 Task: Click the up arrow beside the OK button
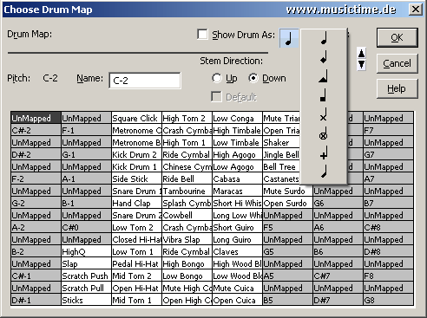pyautogui.click(x=361, y=53)
